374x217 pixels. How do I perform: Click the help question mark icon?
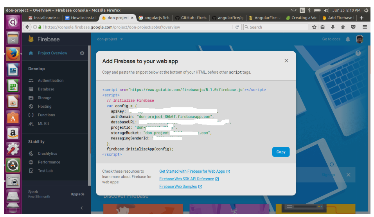(x=358, y=53)
